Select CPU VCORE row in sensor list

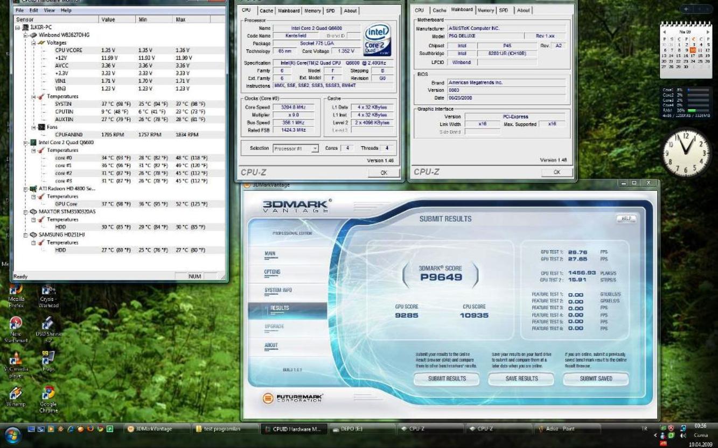118,50
